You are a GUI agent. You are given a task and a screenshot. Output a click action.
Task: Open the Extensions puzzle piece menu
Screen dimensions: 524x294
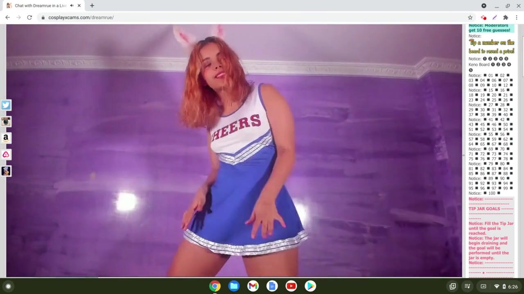point(506,18)
